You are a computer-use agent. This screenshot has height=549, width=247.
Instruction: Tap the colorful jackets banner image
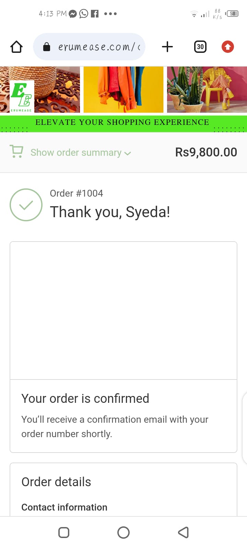(123, 90)
